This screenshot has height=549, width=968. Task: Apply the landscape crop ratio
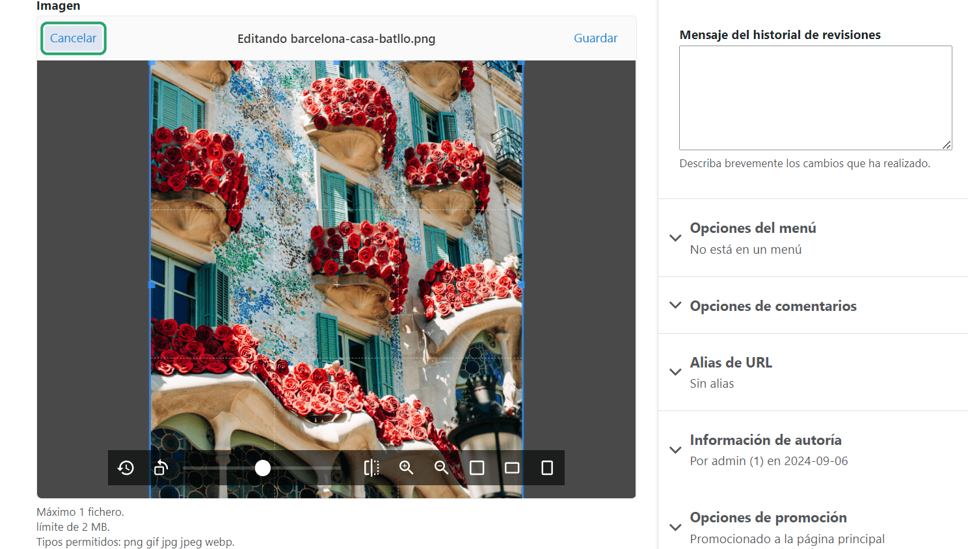(512, 468)
